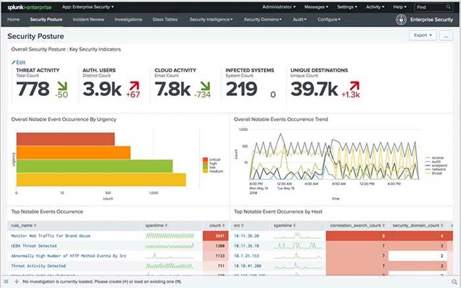Click the Unique Destinations red up arrow
The width and height of the screenshot is (461, 288).
[354, 86]
